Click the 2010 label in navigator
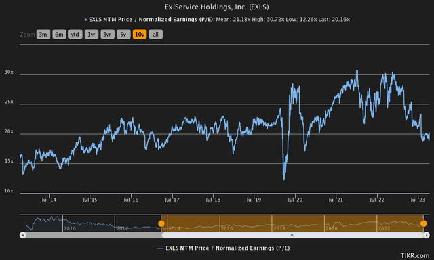 pos(70,228)
